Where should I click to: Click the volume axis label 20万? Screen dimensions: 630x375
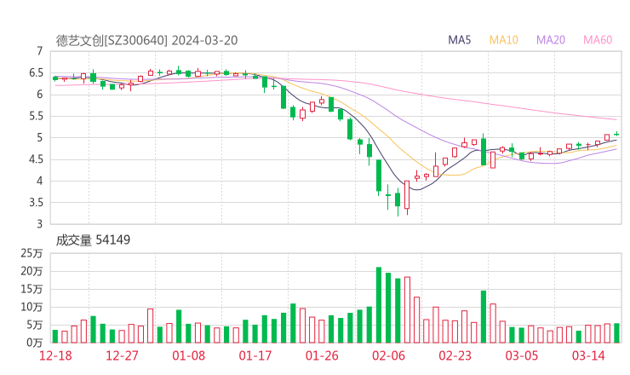click(x=31, y=271)
